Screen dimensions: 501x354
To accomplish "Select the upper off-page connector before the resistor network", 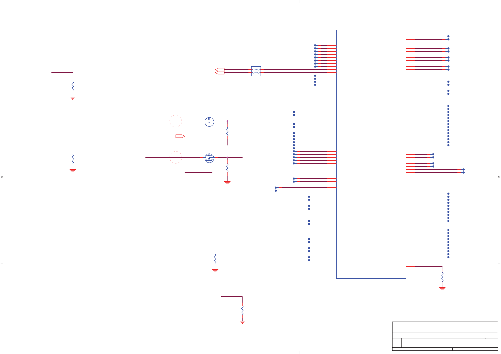I will 220,69.
